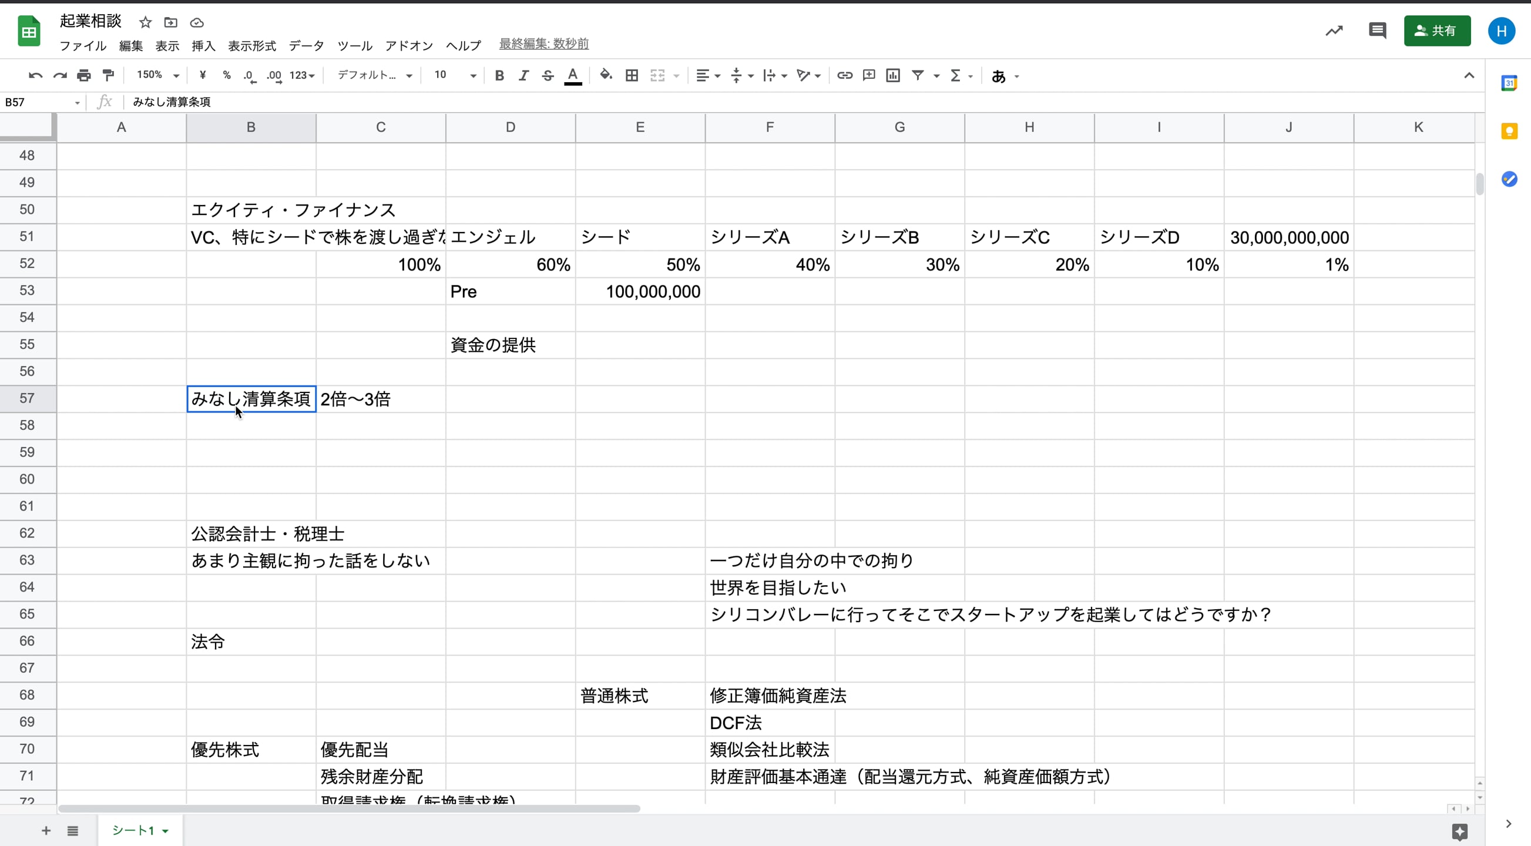Viewport: 1531px width, 846px height.
Task: Open comment history icon
Action: click(x=1377, y=31)
